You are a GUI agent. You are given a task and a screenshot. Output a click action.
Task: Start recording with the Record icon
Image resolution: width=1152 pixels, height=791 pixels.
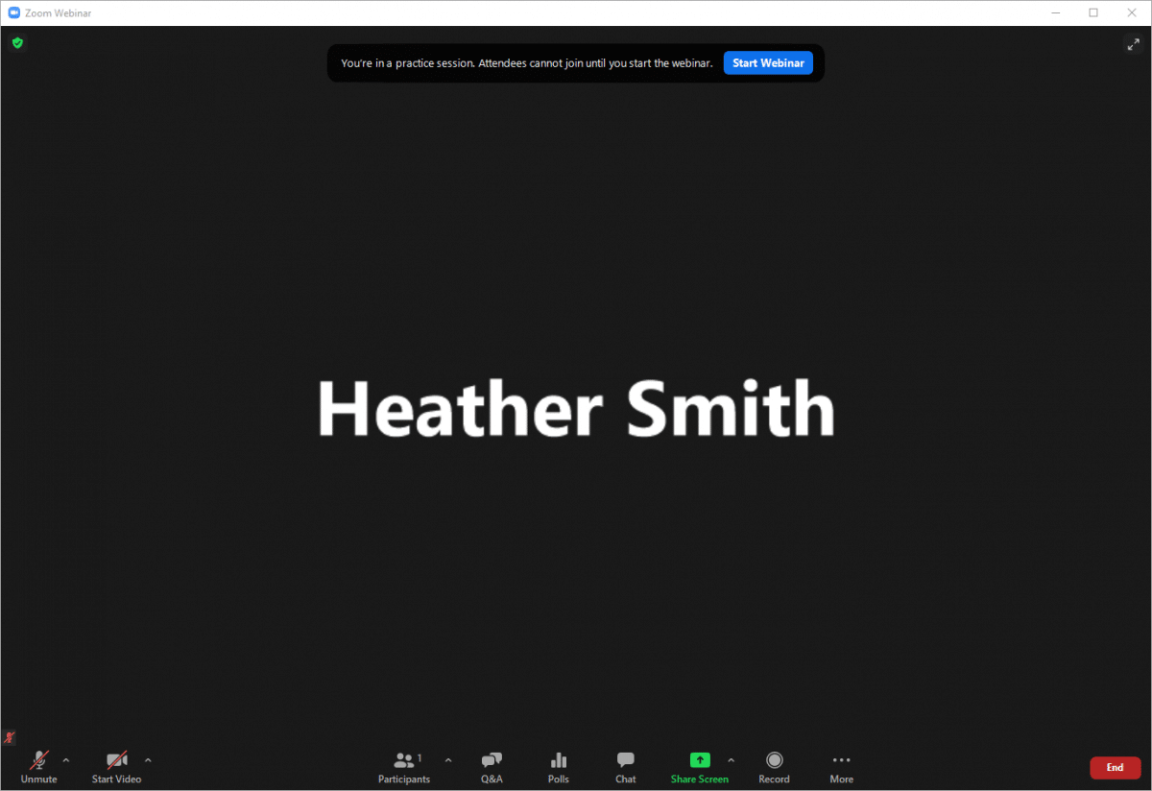click(774, 766)
